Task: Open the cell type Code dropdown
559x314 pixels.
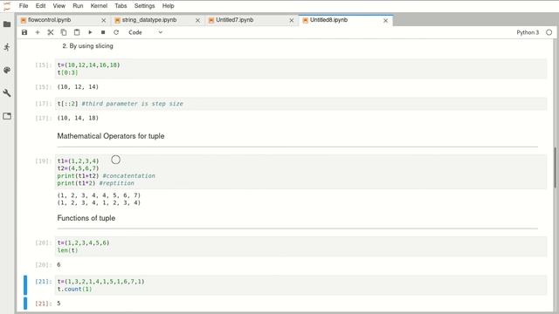Action: 145,32
